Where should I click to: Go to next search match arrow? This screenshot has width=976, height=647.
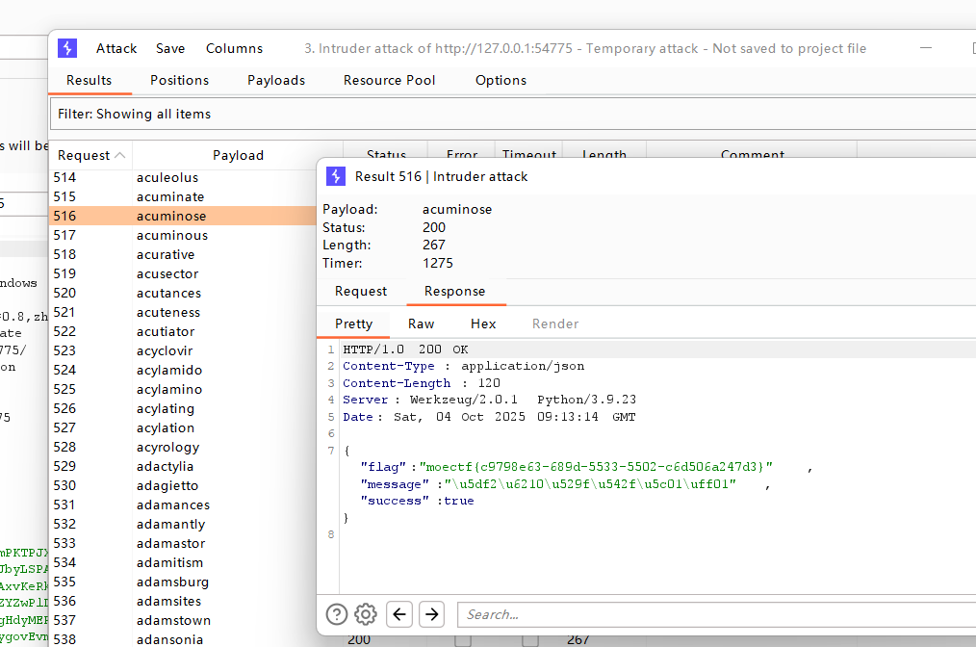[432, 614]
